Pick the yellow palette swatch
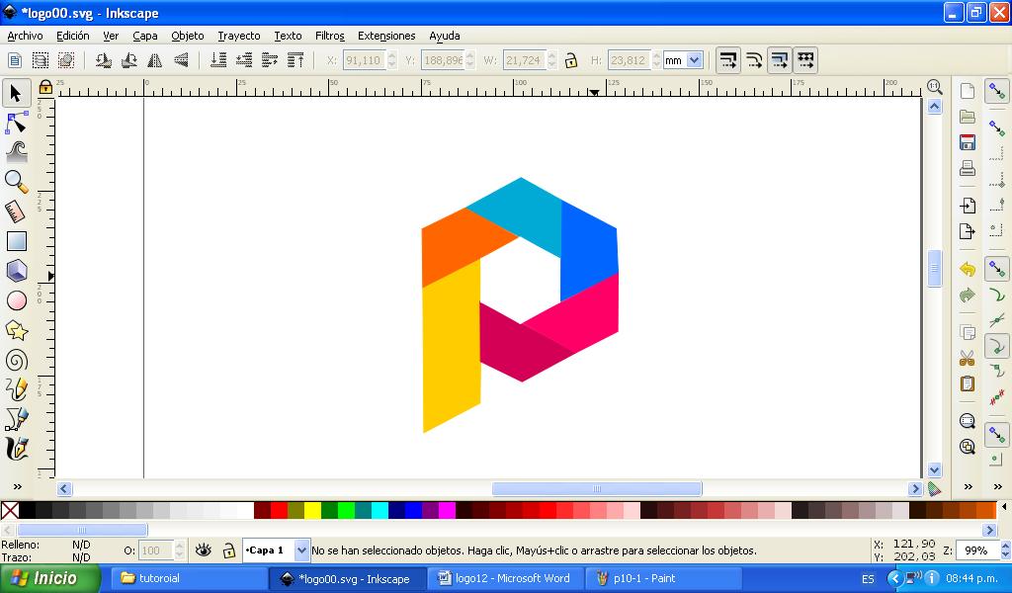The image size is (1012, 593). 312,510
